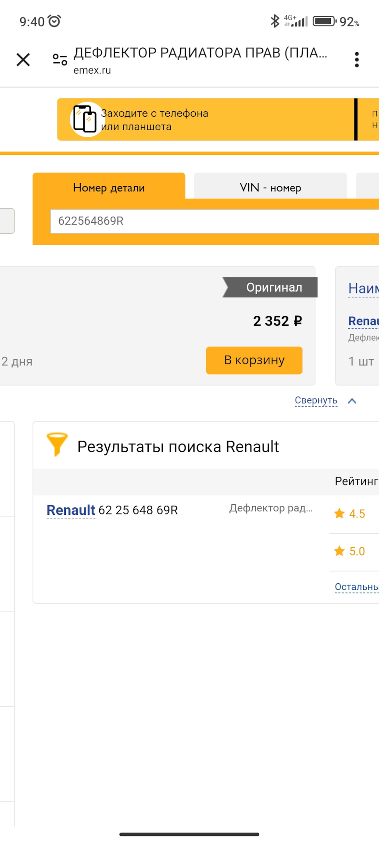Tap the 622564869R part number input field
The height and width of the screenshot is (842, 379).
pos(175,222)
